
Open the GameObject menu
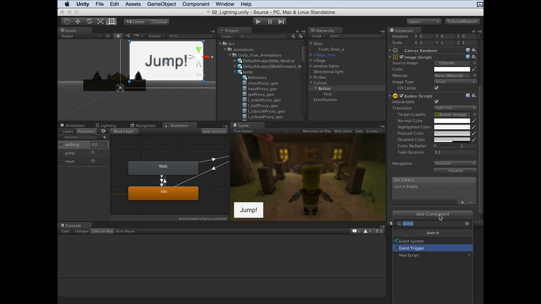tap(161, 4)
